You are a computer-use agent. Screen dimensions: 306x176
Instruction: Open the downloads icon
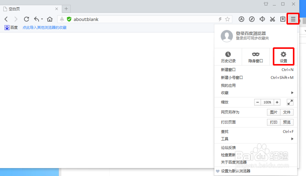pyautogui.click(x=283, y=19)
